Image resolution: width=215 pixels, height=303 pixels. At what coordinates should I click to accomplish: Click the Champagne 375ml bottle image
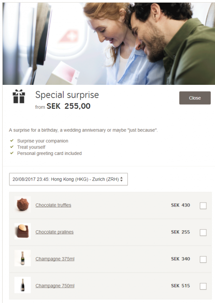[23, 258]
